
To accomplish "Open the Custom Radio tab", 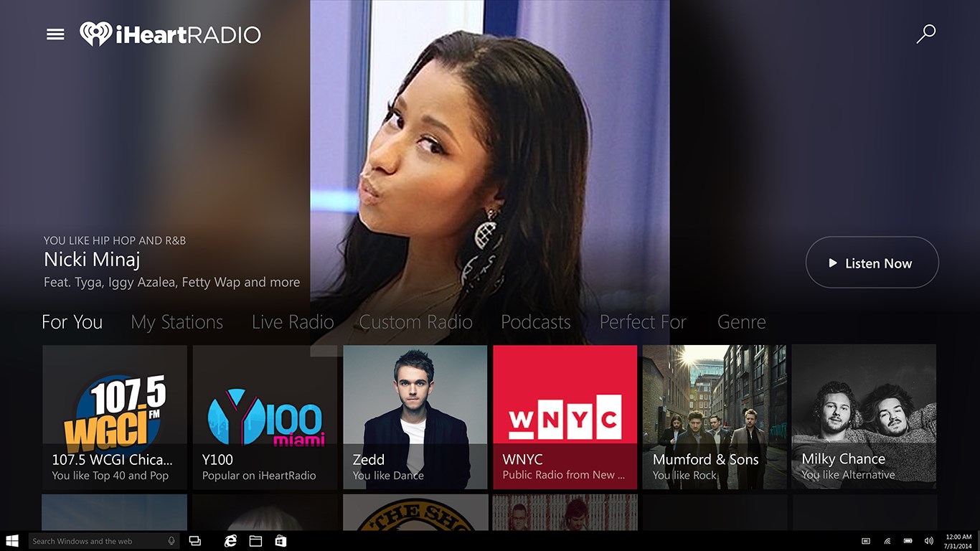I will 415,322.
